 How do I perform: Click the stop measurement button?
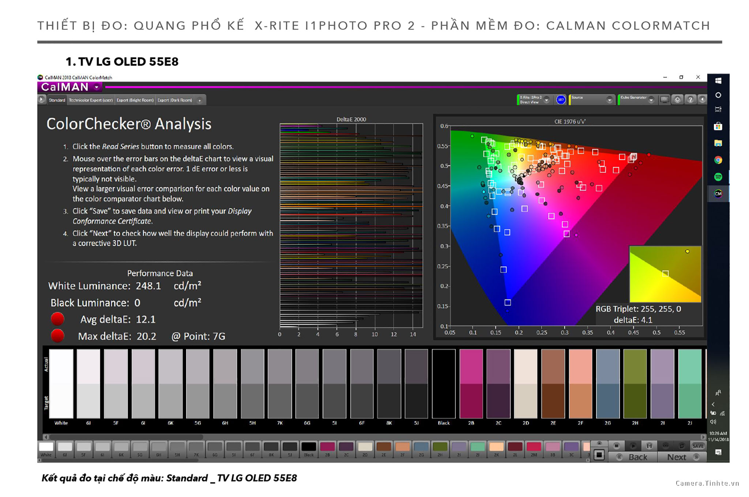coord(617,446)
